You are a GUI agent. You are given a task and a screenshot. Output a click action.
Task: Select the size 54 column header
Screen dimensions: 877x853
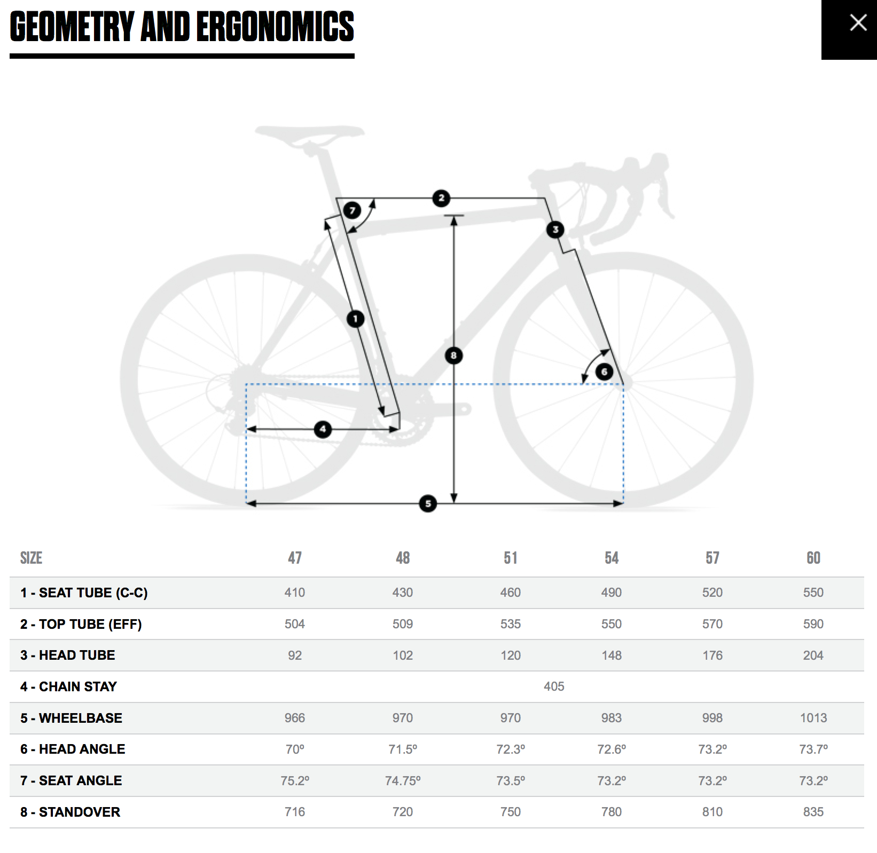612,558
